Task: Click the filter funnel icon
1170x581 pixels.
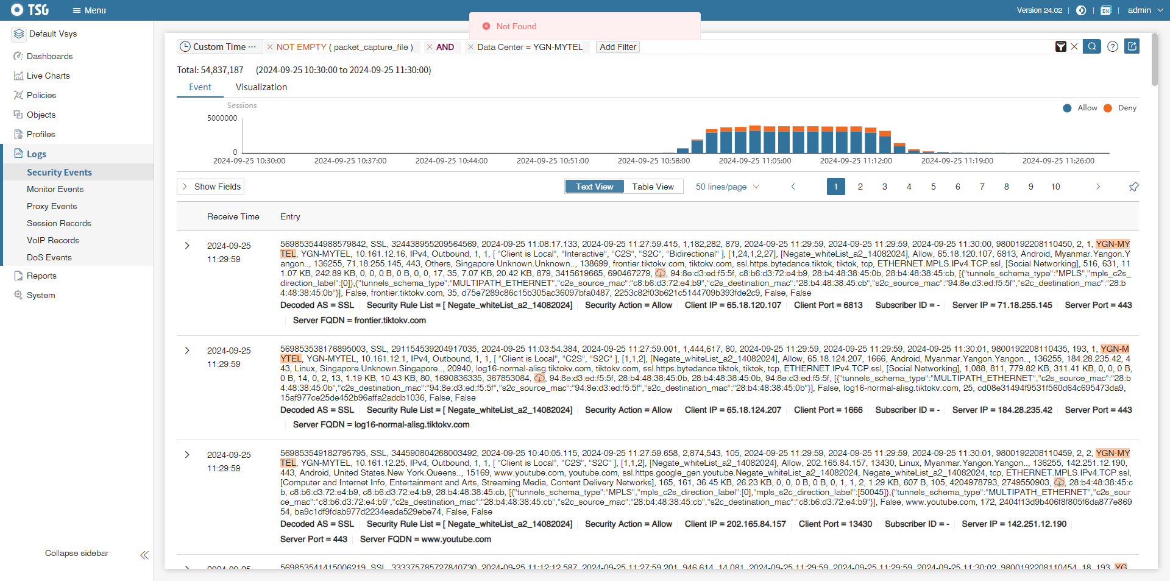Action: point(1060,47)
